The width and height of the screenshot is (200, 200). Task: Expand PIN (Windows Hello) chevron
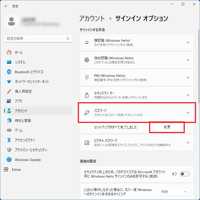click(188, 77)
